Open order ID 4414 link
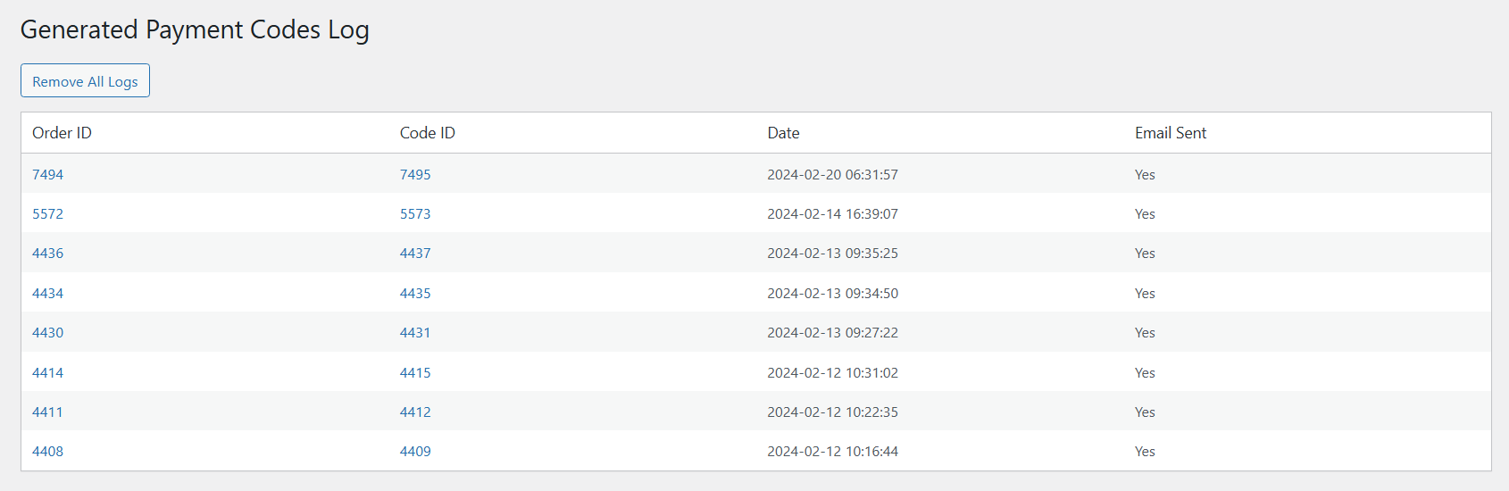This screenshot has width=1509, height=491. [x=48, y=373]
